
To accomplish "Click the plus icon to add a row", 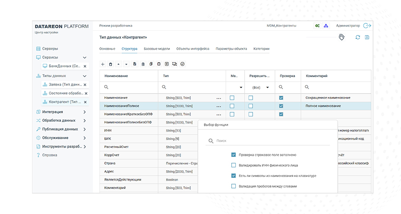I will point(103,64).
